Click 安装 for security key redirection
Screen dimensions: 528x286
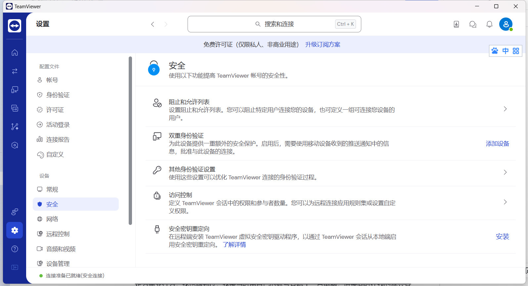click(x=502, y=236)
